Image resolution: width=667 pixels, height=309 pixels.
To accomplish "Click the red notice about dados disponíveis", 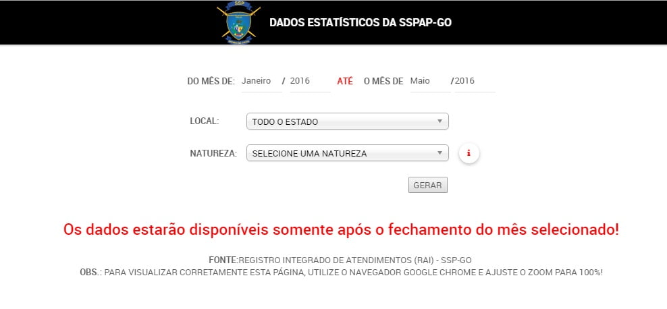I will coord(341,230).
